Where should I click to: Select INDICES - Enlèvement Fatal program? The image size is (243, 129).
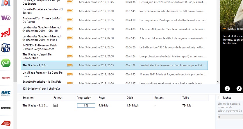pyautogui.click(x=114, y=47)
